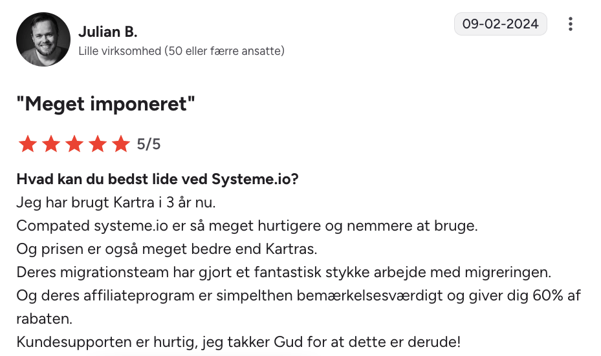Click the fifth red rating star

(x=121, y=144)
